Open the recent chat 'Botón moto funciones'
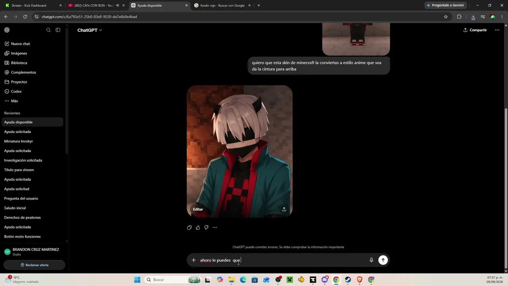 33,237
